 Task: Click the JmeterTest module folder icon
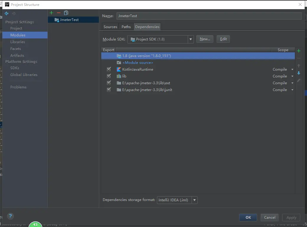[57, 20]
